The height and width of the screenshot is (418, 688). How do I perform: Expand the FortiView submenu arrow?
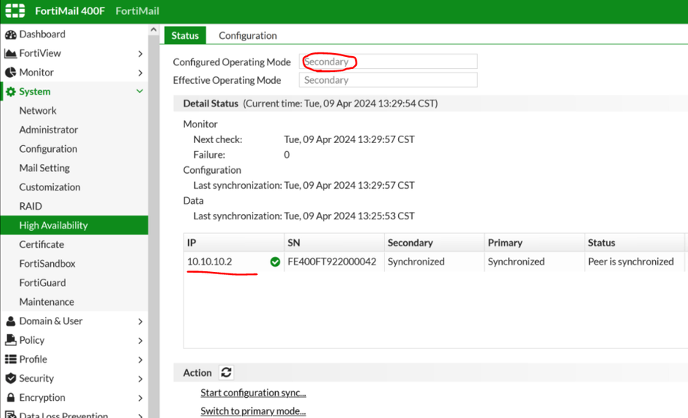140,53
